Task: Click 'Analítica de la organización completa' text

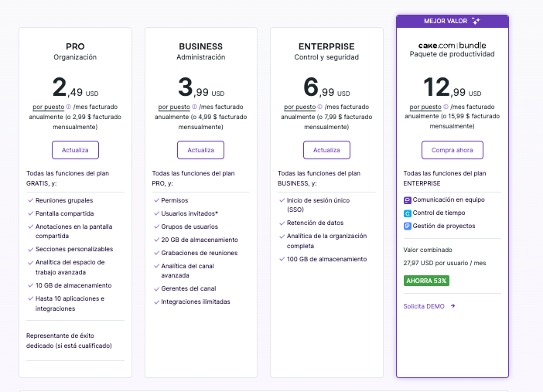Action: (326, 241)
